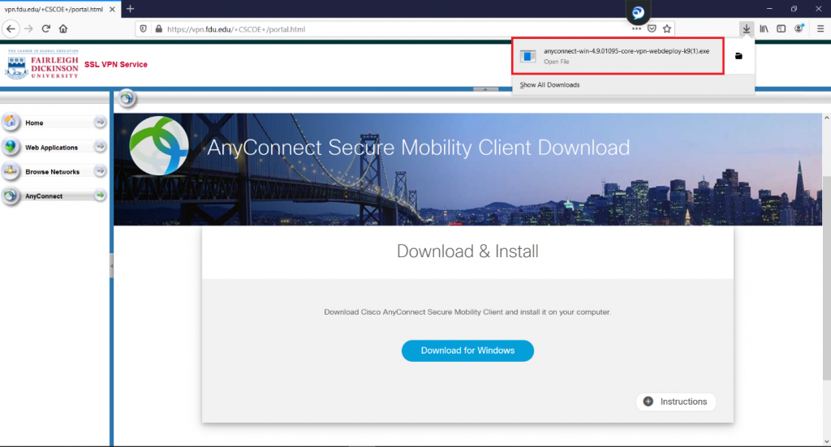Click the arrow next to Home

[x=100, y=122]
